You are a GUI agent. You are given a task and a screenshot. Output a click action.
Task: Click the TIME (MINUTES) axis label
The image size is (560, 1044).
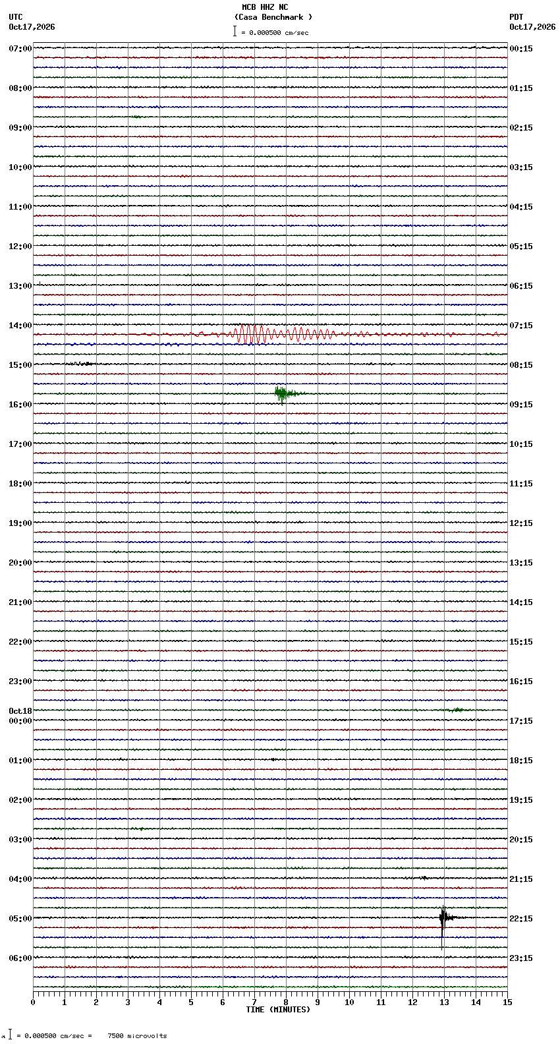(x=278, y=1009)
